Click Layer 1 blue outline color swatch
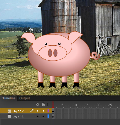120x125 pixels. 48,116
